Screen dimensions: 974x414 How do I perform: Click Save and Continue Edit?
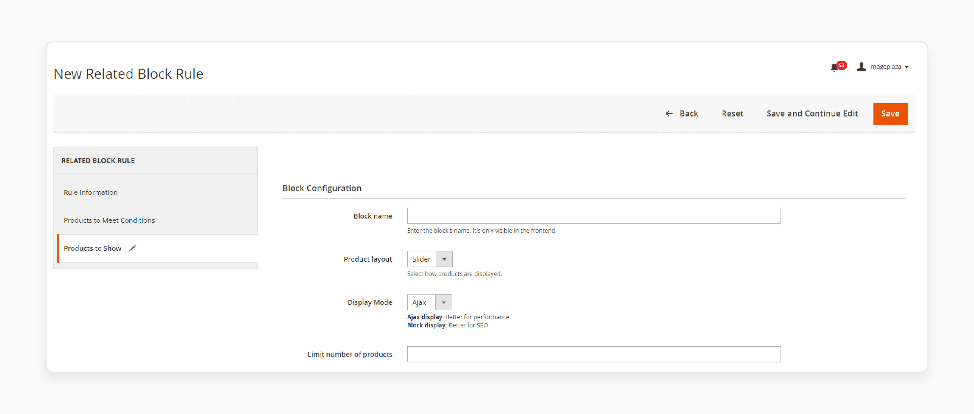pos(812,114)
